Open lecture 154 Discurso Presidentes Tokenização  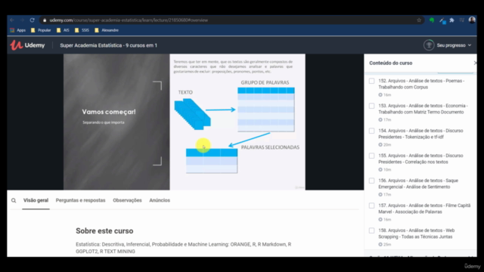pyautogui.click(x=420, y=134)
